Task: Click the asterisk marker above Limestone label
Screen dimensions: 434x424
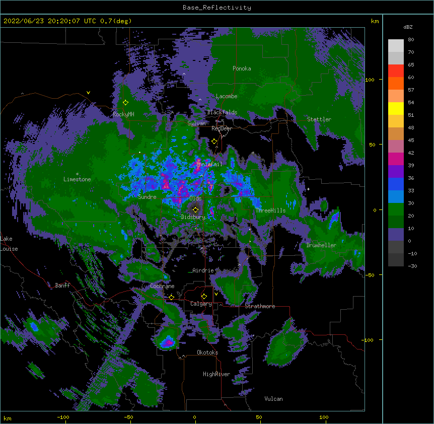Action: 77,174
